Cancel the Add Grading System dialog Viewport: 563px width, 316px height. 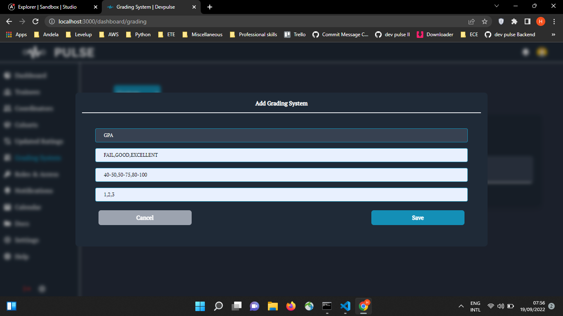(145, 218)
